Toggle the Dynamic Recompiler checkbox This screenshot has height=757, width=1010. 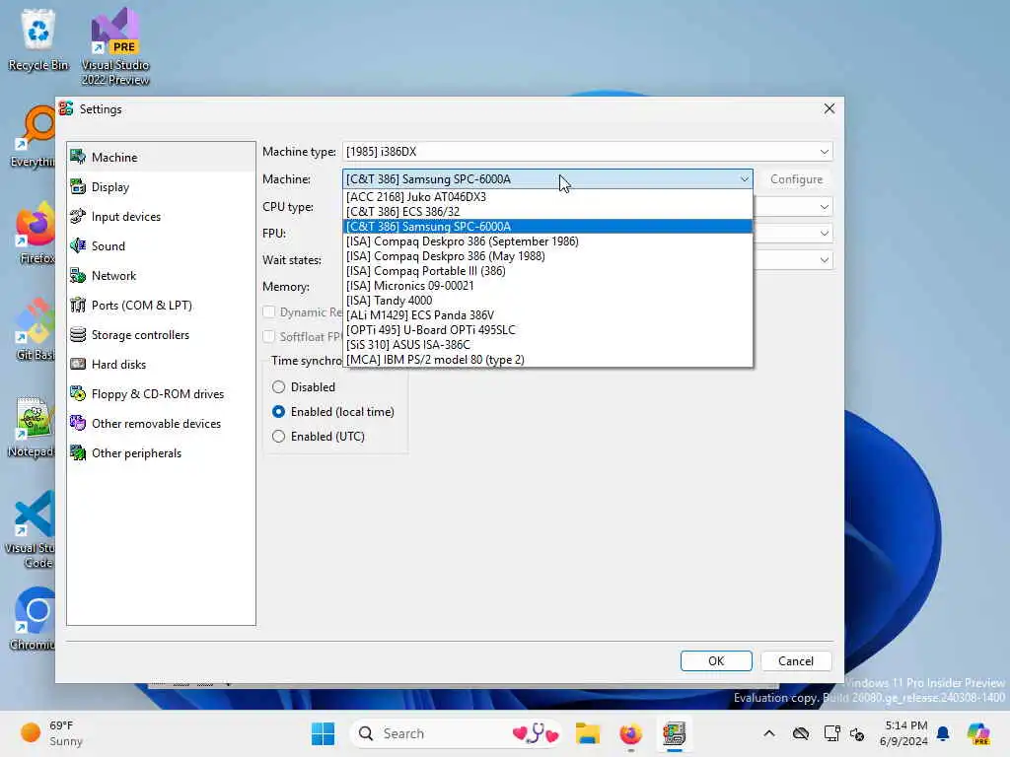(268, 311)
